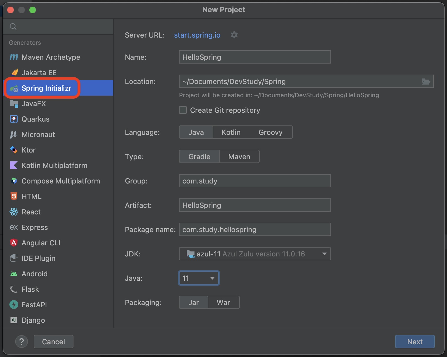Select the Quarkus generator
Image resolution: width=447 pixels, height=357 pixels.
click(x=58, y=119)
